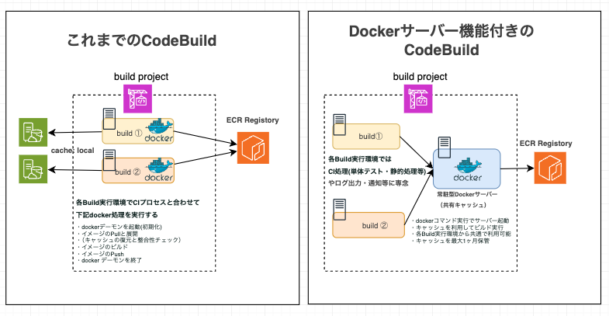This screenshot has width=609, height=316.
Task: Select the orange build ② box without docker logo
Action: [x=369, y=225]
